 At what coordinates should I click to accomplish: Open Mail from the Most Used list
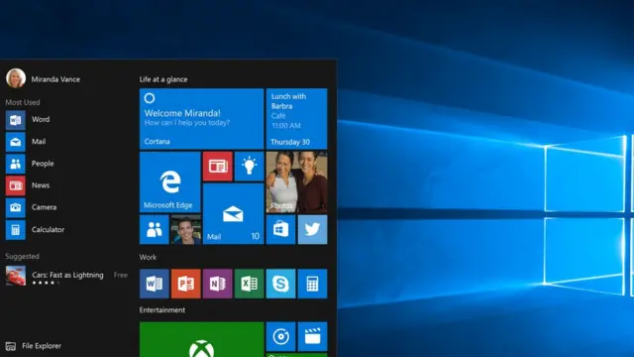(26, 142)
